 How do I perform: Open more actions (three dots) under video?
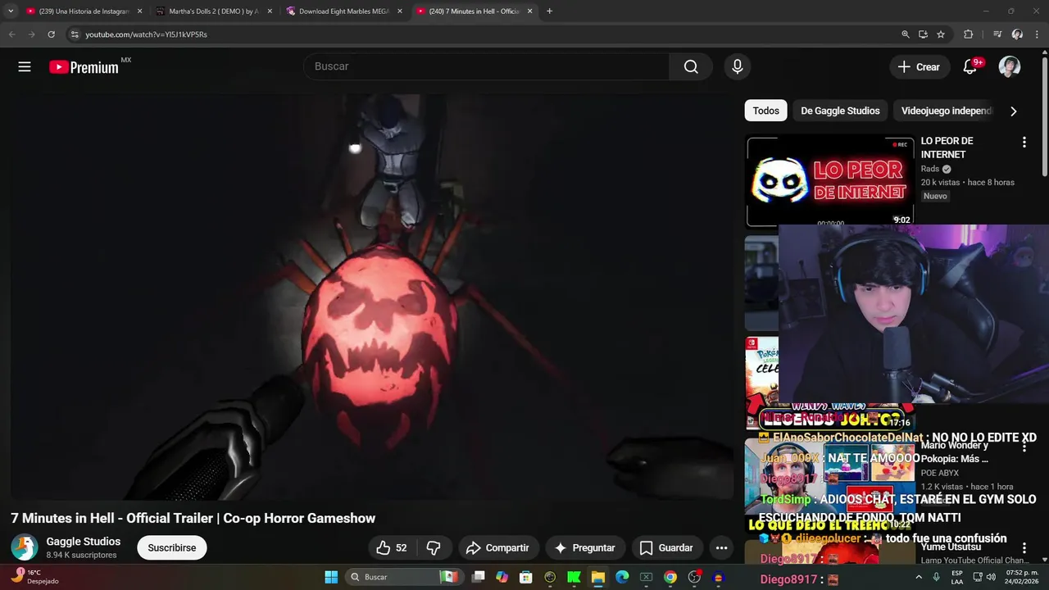[x=721, y=547]
